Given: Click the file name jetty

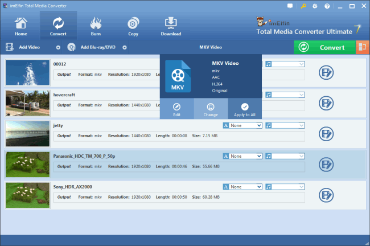Looking at the screenshot, I should pos(58,126).
